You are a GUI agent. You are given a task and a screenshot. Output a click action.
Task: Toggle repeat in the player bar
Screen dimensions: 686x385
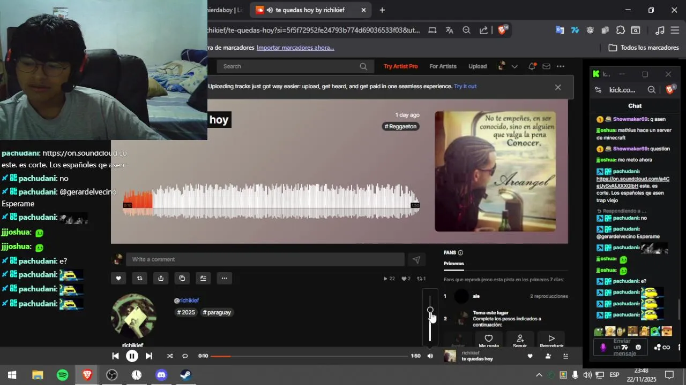click(185, 356)
